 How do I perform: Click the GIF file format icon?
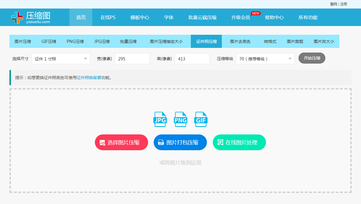coord(201,119)
